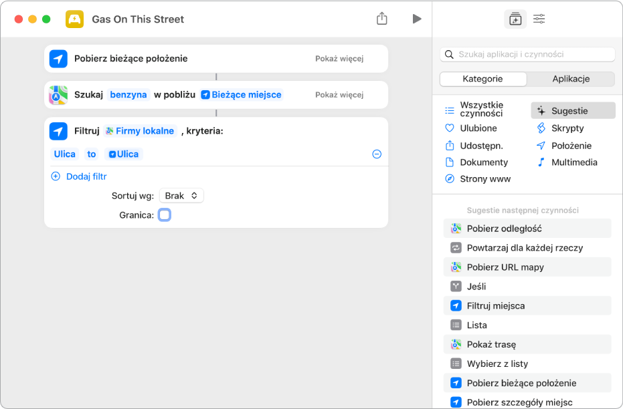Click the Share shortcut icon in toolbar
The height and width of the screenshot is (409, 623).
click(382, 19)
